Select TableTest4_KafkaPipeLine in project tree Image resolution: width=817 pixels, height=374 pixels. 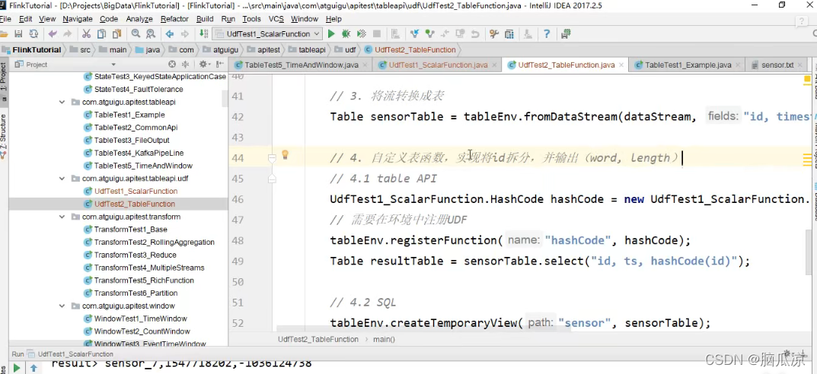pyautogui.click(x=139, y=153)
